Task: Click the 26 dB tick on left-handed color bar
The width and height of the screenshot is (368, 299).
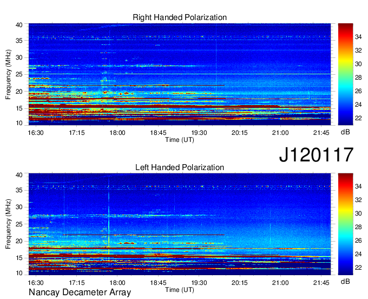Action: pyautogui.click(x=358, y=240)
